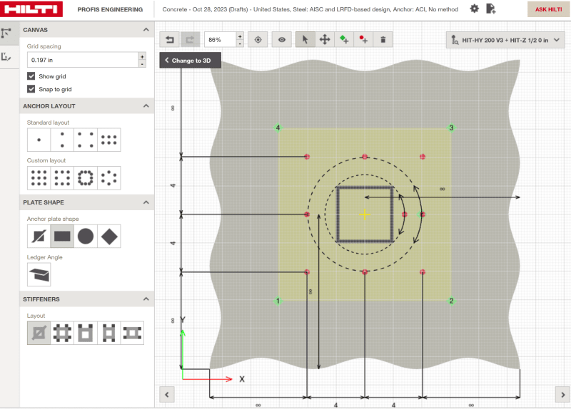Click the grid spacing input field
This screenshot has height=409, width=571.
point(83,60)
